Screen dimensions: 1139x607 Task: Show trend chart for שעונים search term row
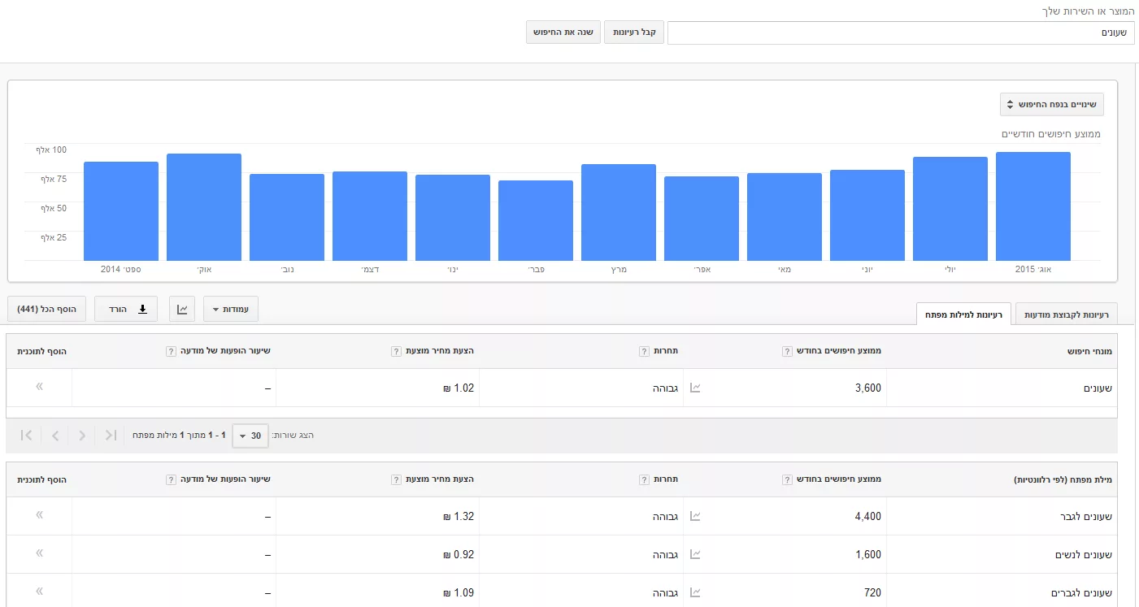pyautogui.click(x=695, y=388)
